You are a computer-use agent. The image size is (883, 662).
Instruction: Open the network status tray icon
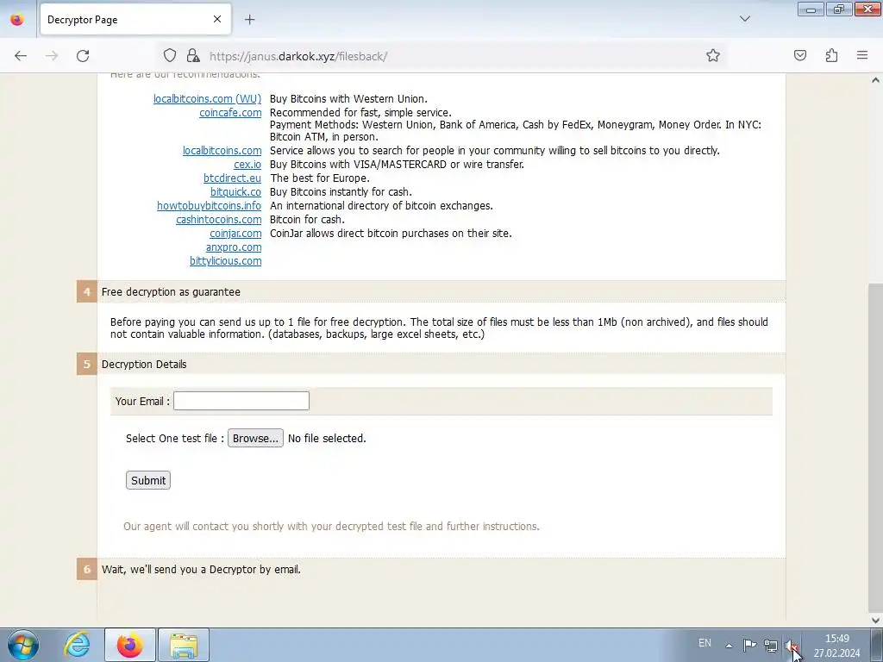(x=770, y=645)
